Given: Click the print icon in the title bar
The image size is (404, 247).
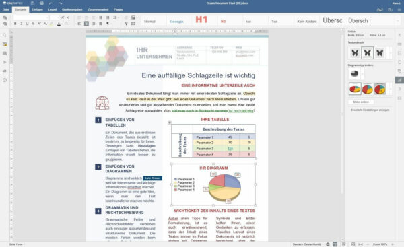Looking at the screenshot, I should click(42, 3).
